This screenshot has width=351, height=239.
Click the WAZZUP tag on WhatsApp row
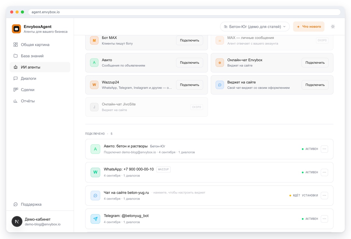tap(163, 169)
